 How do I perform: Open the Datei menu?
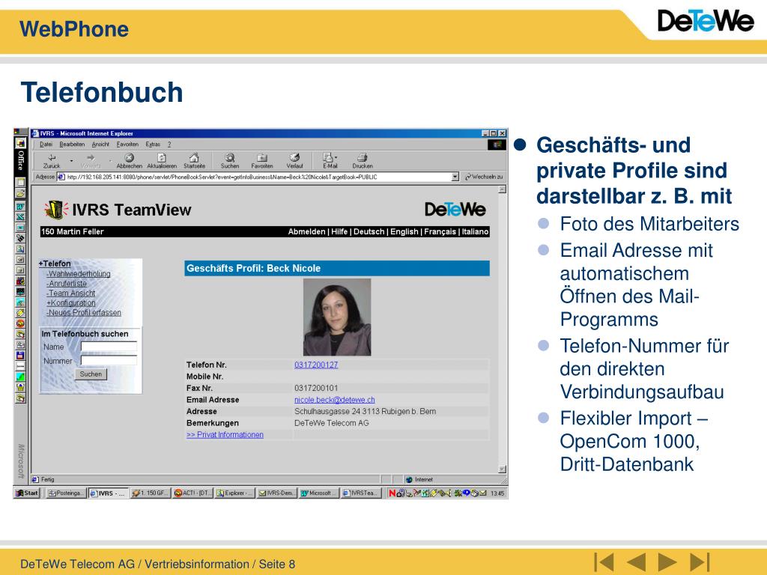click(x=46, y=144)
